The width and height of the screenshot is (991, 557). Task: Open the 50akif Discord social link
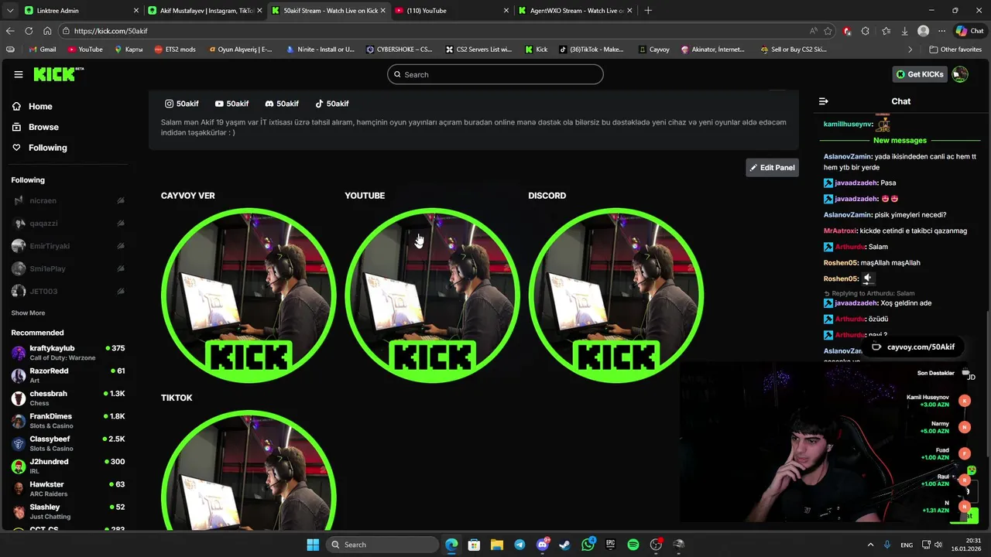(x=282, y=104)
